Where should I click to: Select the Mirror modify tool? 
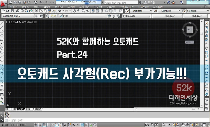pos(207,31)
